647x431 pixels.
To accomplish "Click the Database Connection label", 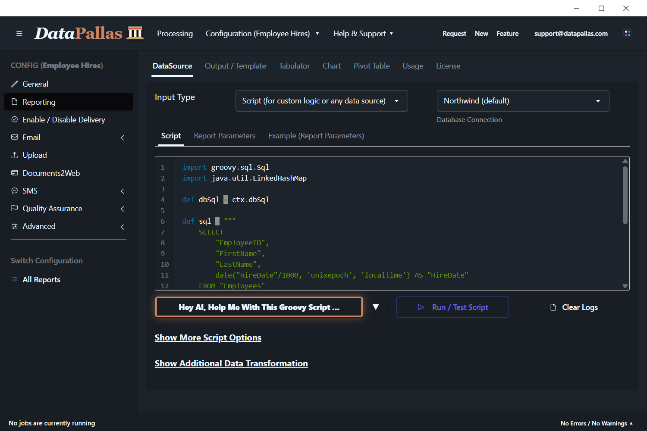I will click(469, 120).
